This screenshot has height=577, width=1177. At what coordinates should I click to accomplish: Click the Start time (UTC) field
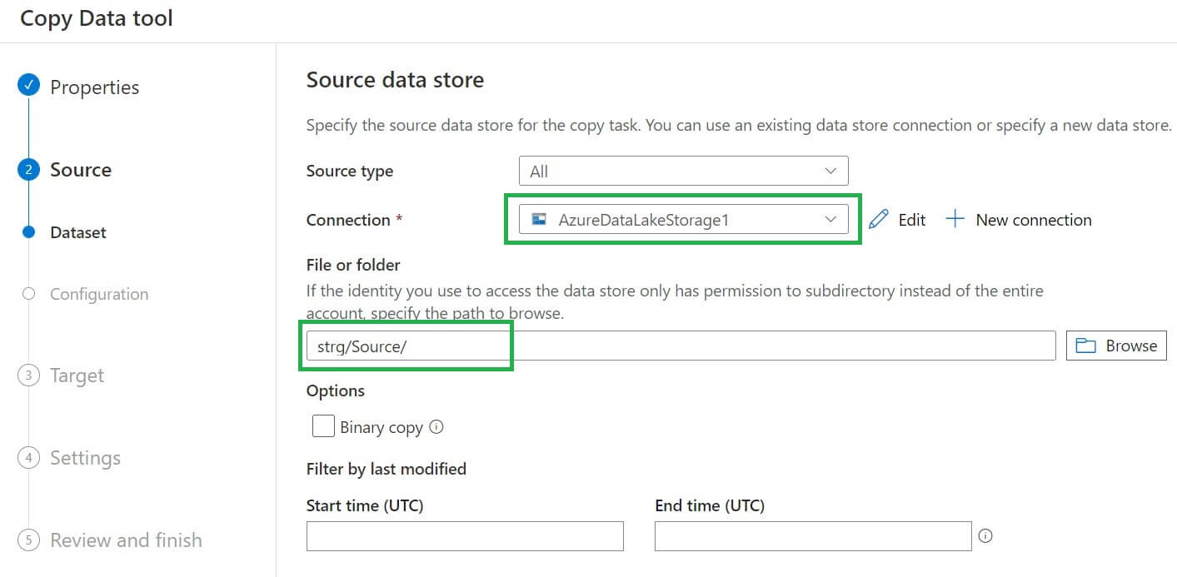pyautogui.click(x=465, y=536)
